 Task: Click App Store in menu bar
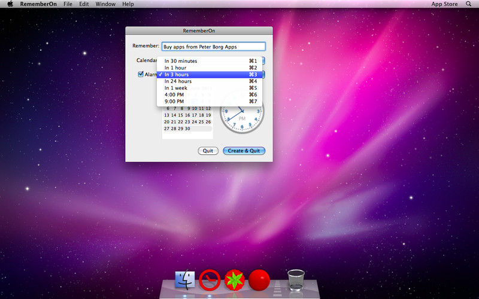444,4
